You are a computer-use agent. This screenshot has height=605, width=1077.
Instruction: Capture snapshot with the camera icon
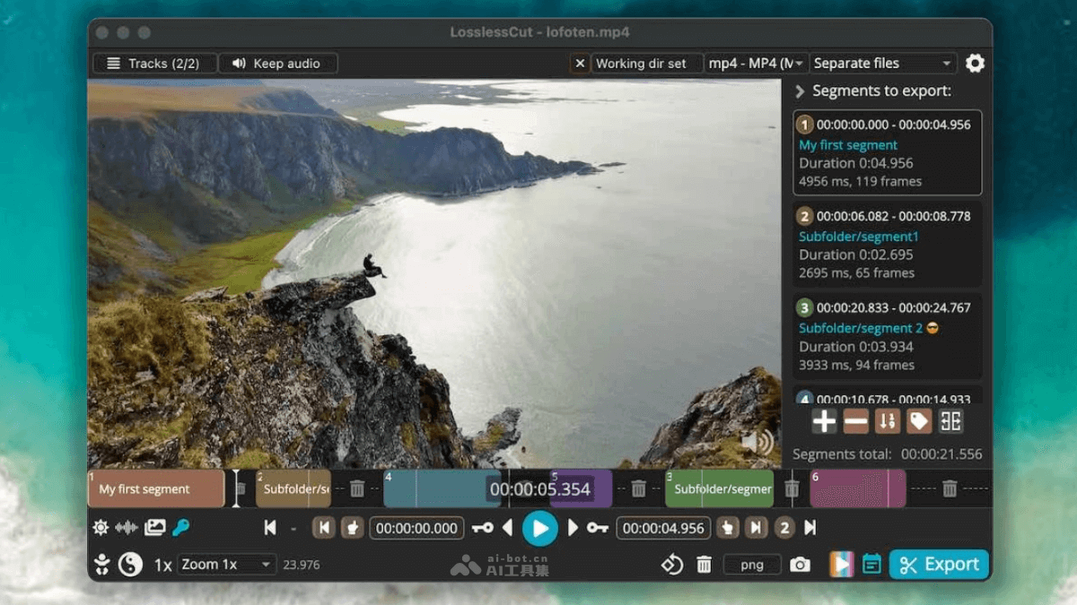pyautogui.click(x=799, y=565)
